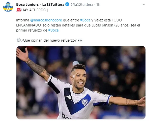Click the Vélez crest on the jersey

(84, 102)
